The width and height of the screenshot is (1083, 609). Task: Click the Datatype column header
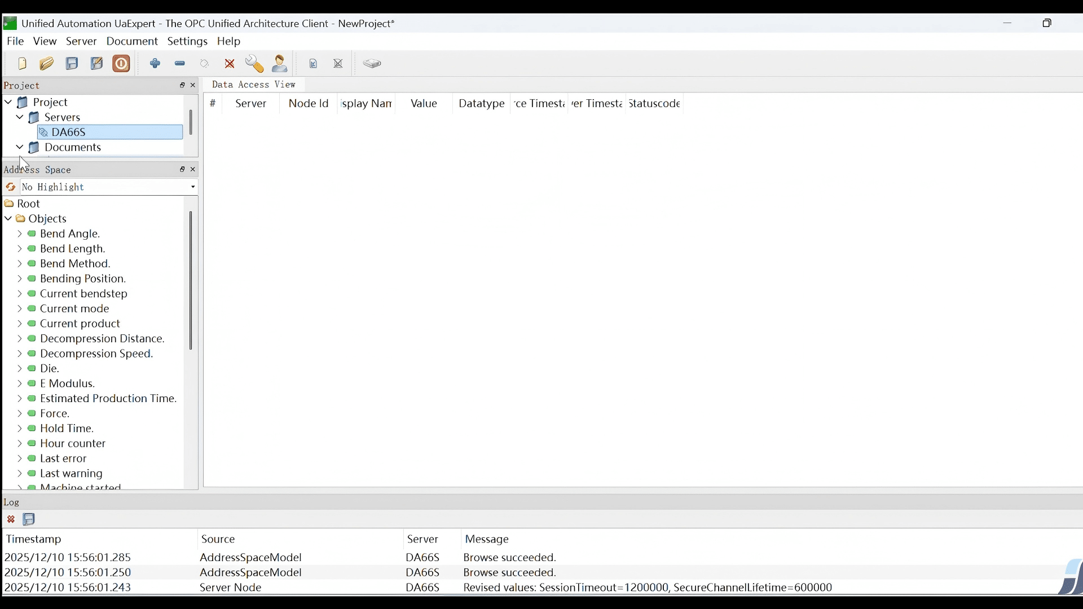tap(482, 104)
